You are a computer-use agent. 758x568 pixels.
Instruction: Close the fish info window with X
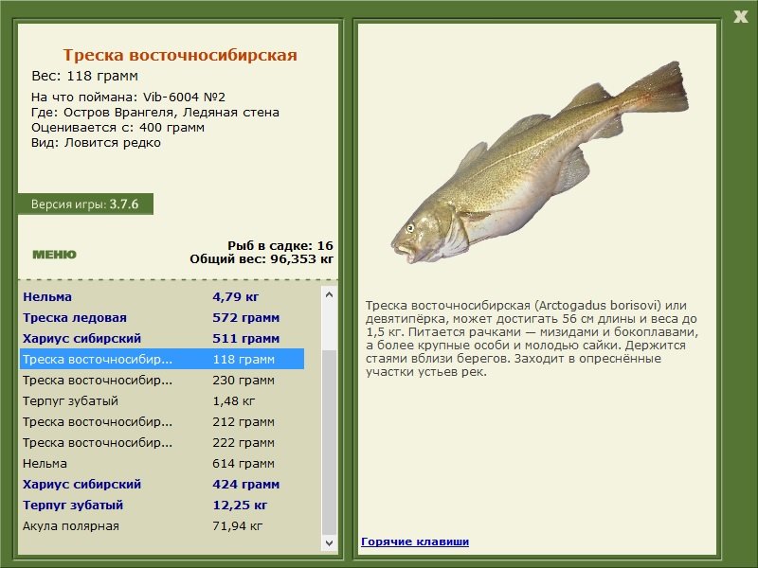(740, 14)
